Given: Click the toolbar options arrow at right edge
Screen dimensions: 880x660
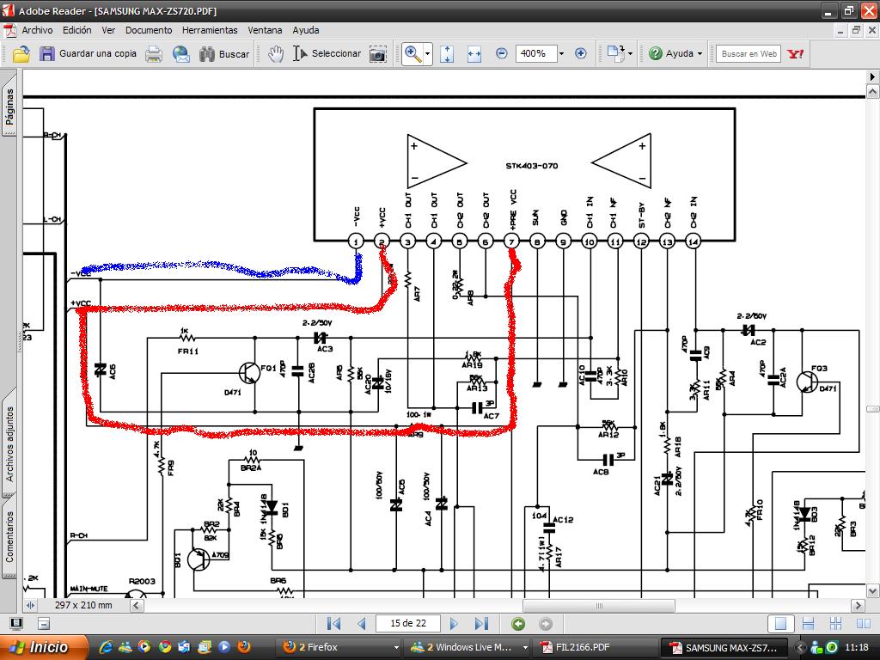Looking at the screenshot, I should 872,76.
